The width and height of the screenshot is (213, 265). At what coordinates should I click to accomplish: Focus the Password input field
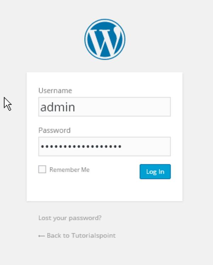(x=104, y=147)
